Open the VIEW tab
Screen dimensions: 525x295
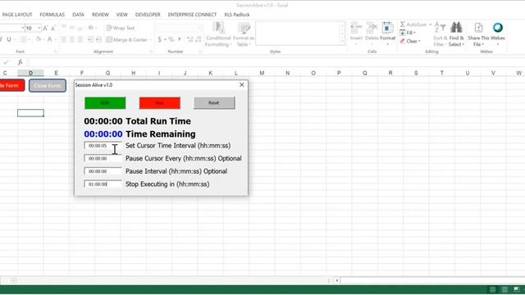tap(122, 15)
